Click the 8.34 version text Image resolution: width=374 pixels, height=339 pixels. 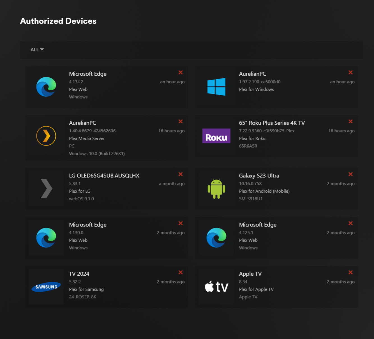[x=243, y=282]
